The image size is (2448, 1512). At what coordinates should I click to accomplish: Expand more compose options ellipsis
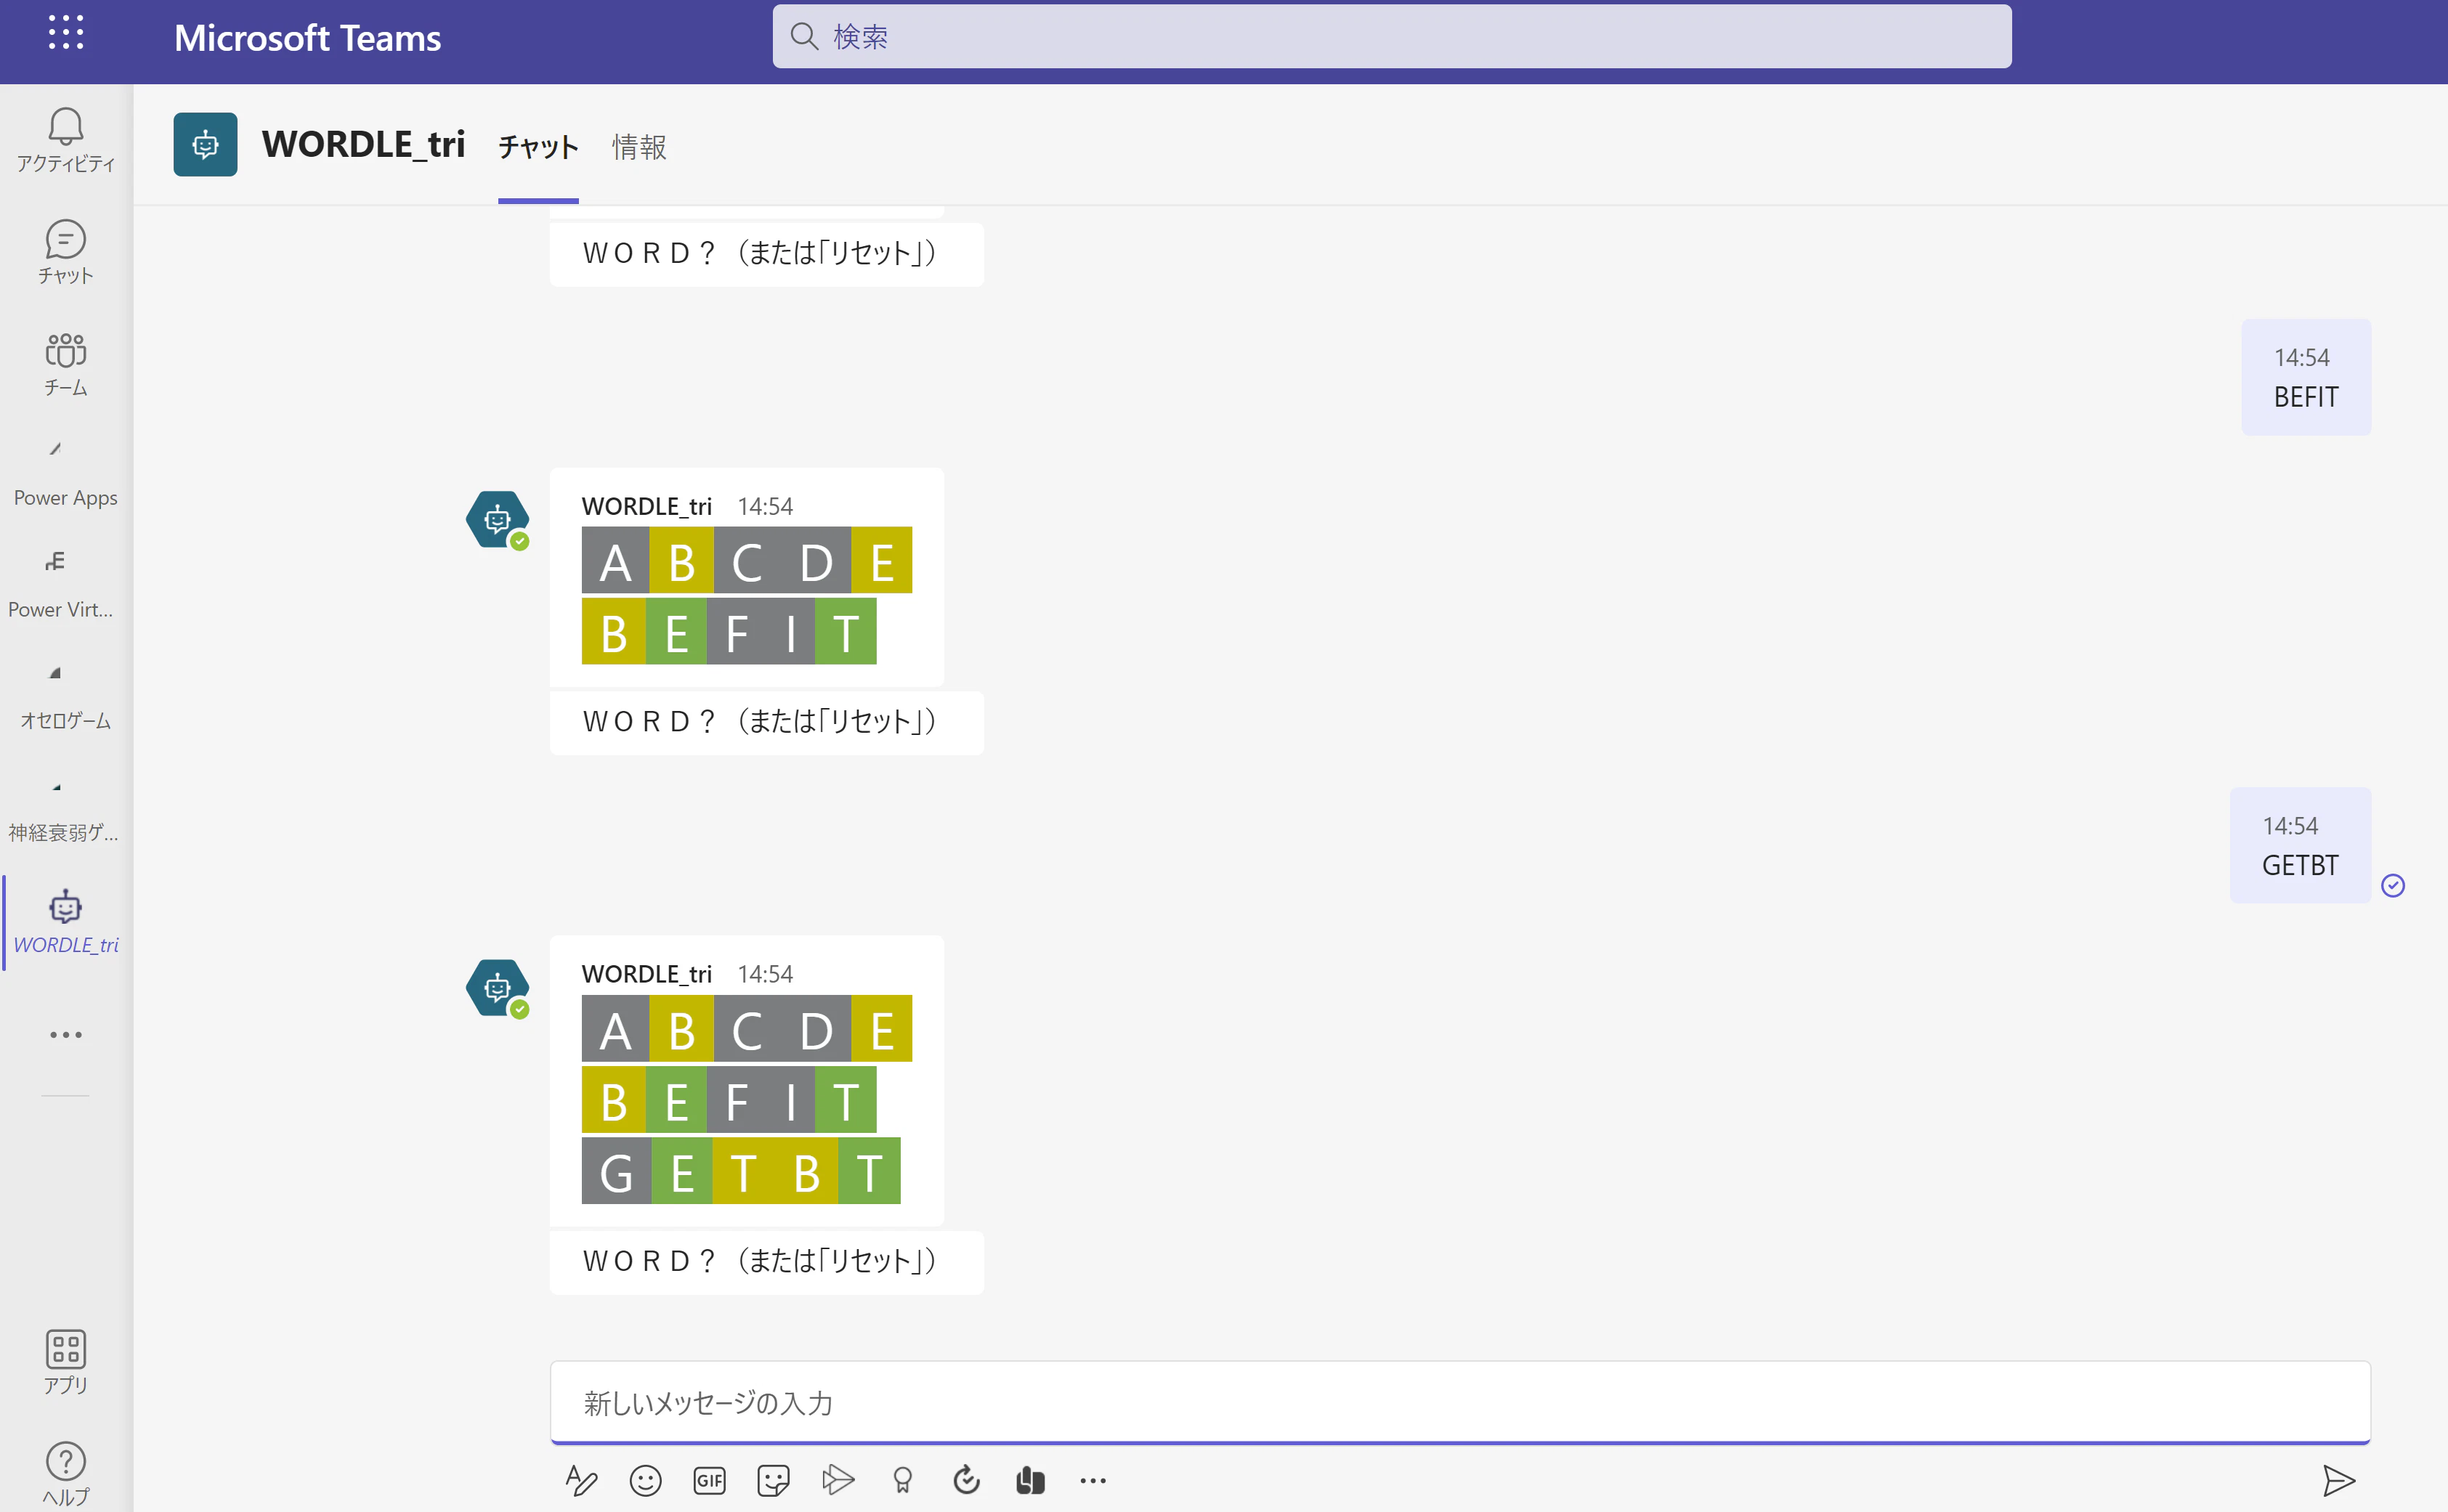click(x=1093, y=1480)
